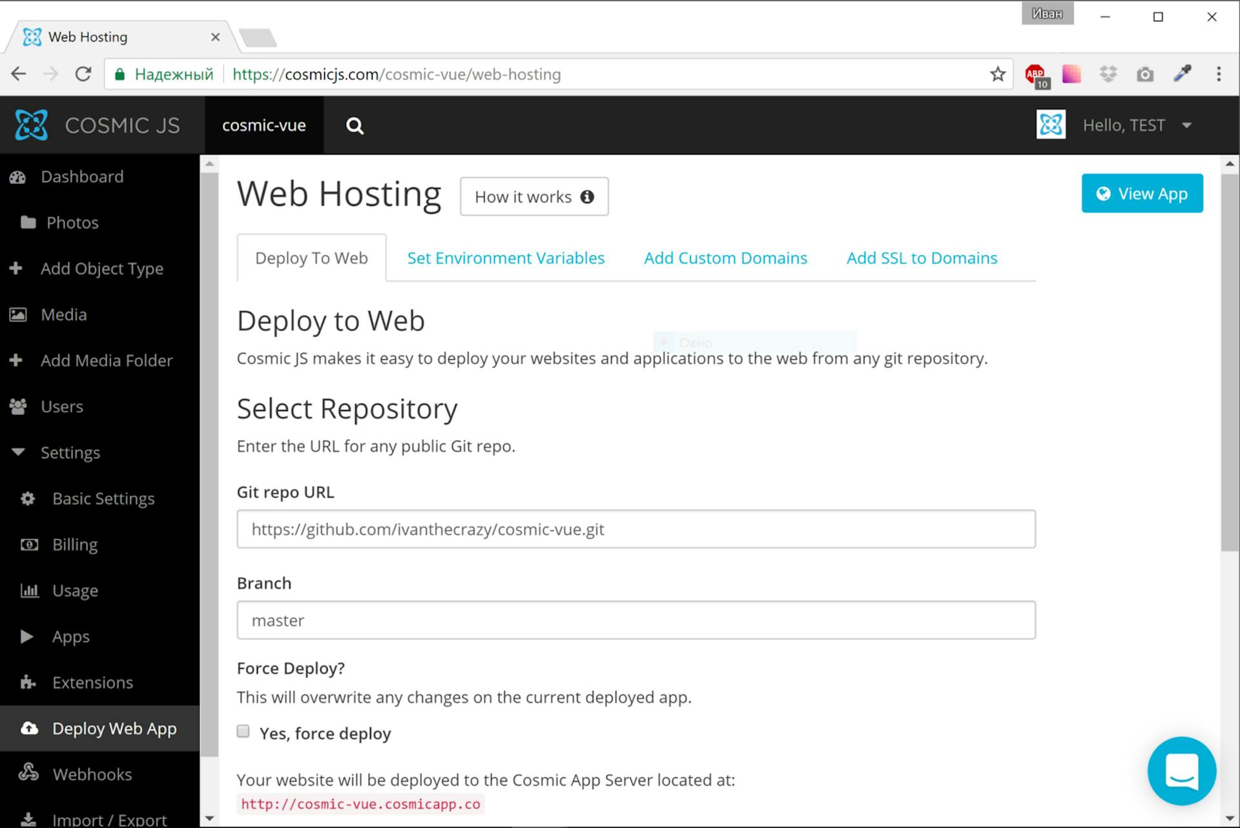
Task: Click the View App button
Action: pyautogui.click(x=1142, y=193)
